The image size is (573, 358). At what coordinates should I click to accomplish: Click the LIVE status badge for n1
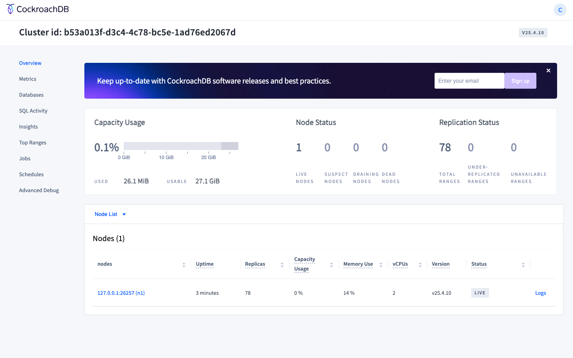pyautogui.click(x=480, y=293)
